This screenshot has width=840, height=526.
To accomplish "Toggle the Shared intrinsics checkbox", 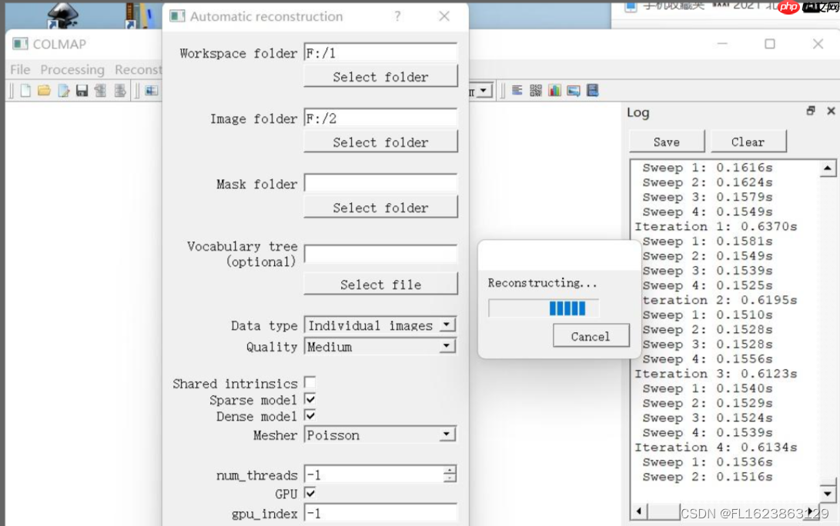I will 310,383.
